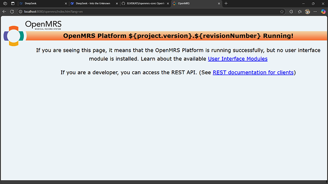This screenshot has width=328, height=184.
Task: Close the ELVISKATS/openmrs-core tab
Action: (x=168, y=3)
